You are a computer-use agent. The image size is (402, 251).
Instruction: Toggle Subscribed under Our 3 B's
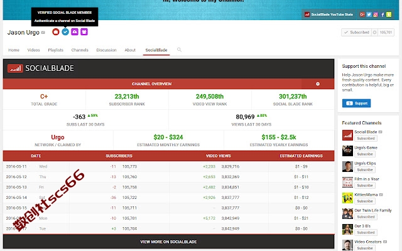pos(366,233)
